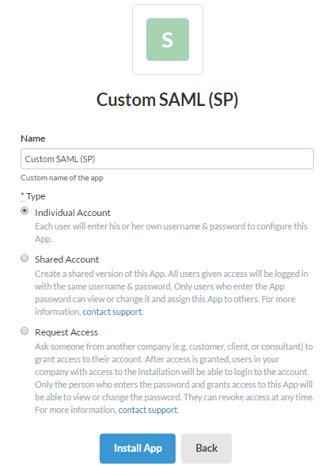Go back with the Back button

coord(206,448)
